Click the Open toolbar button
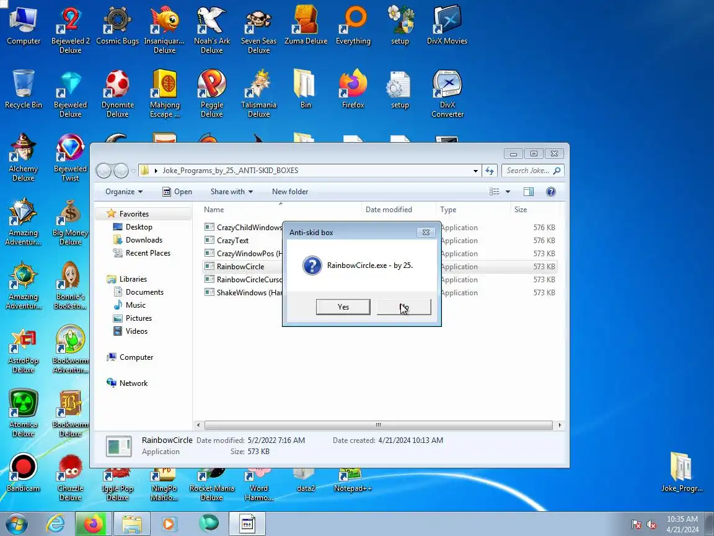 pyautogui.click(x=177, y=192)
